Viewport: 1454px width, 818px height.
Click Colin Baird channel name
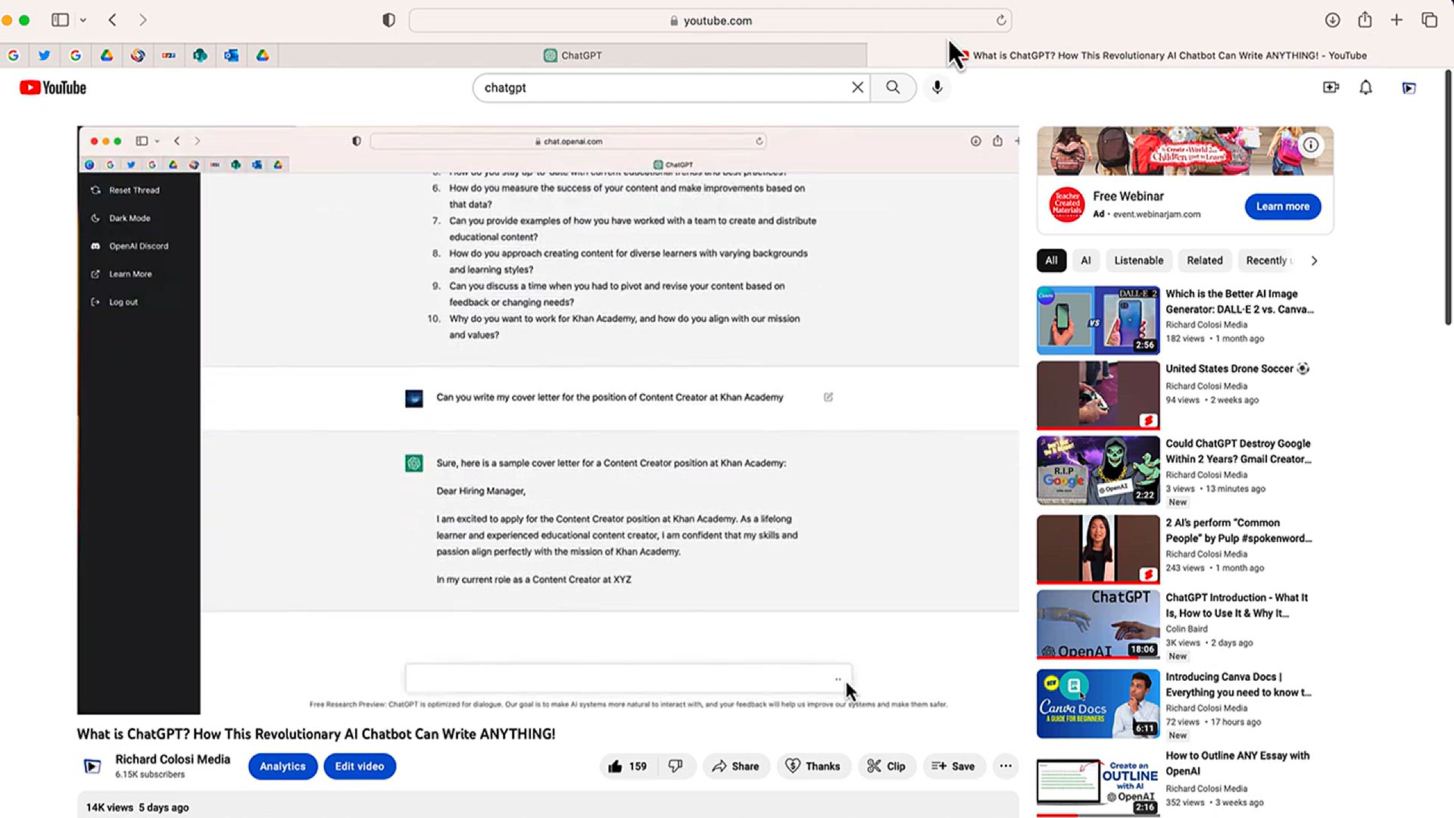[1186, 629]
